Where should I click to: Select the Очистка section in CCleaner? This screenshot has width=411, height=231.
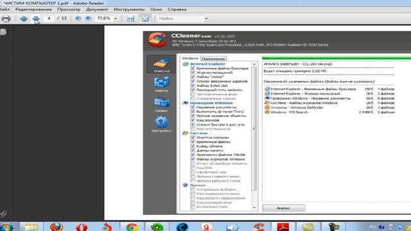tap(161, 64)
